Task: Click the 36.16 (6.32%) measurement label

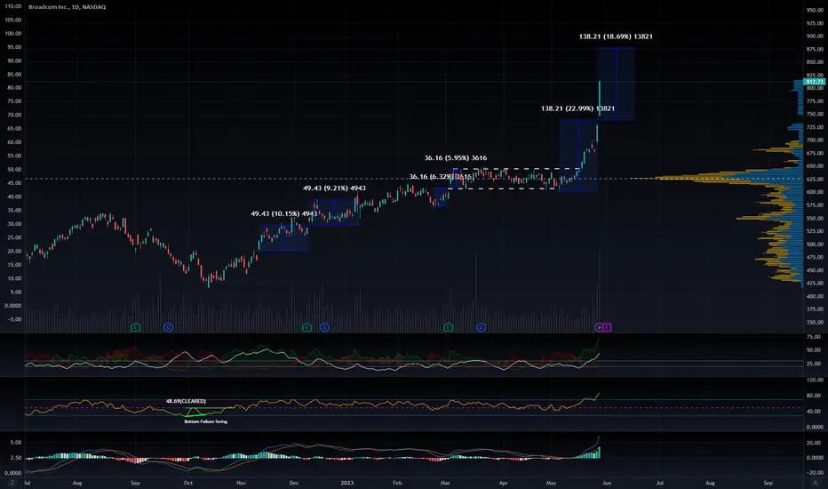Action: point(440,177)
